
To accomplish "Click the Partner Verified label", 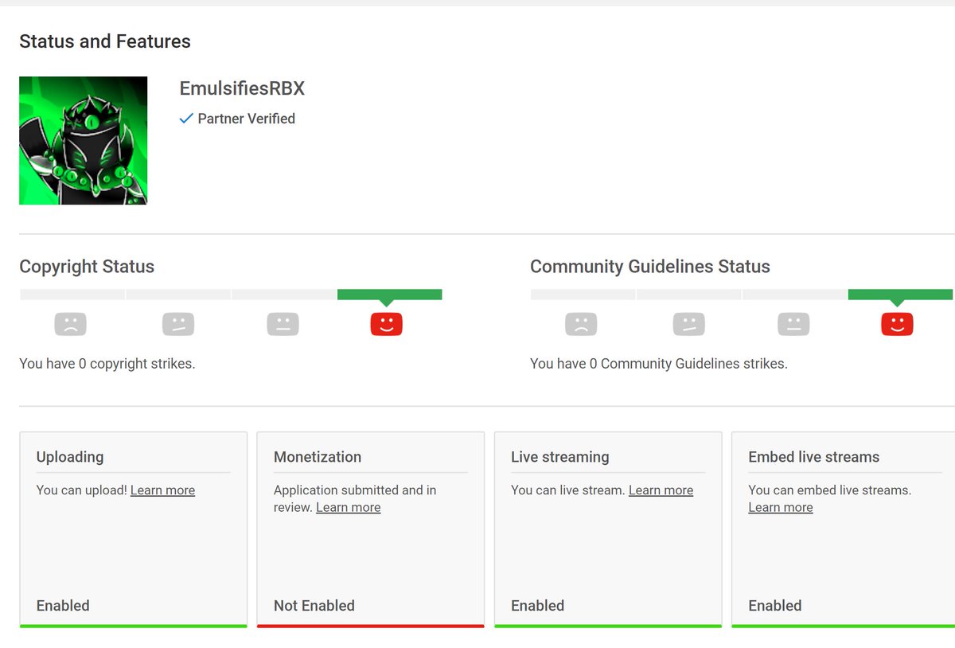I will coord(247,119).
